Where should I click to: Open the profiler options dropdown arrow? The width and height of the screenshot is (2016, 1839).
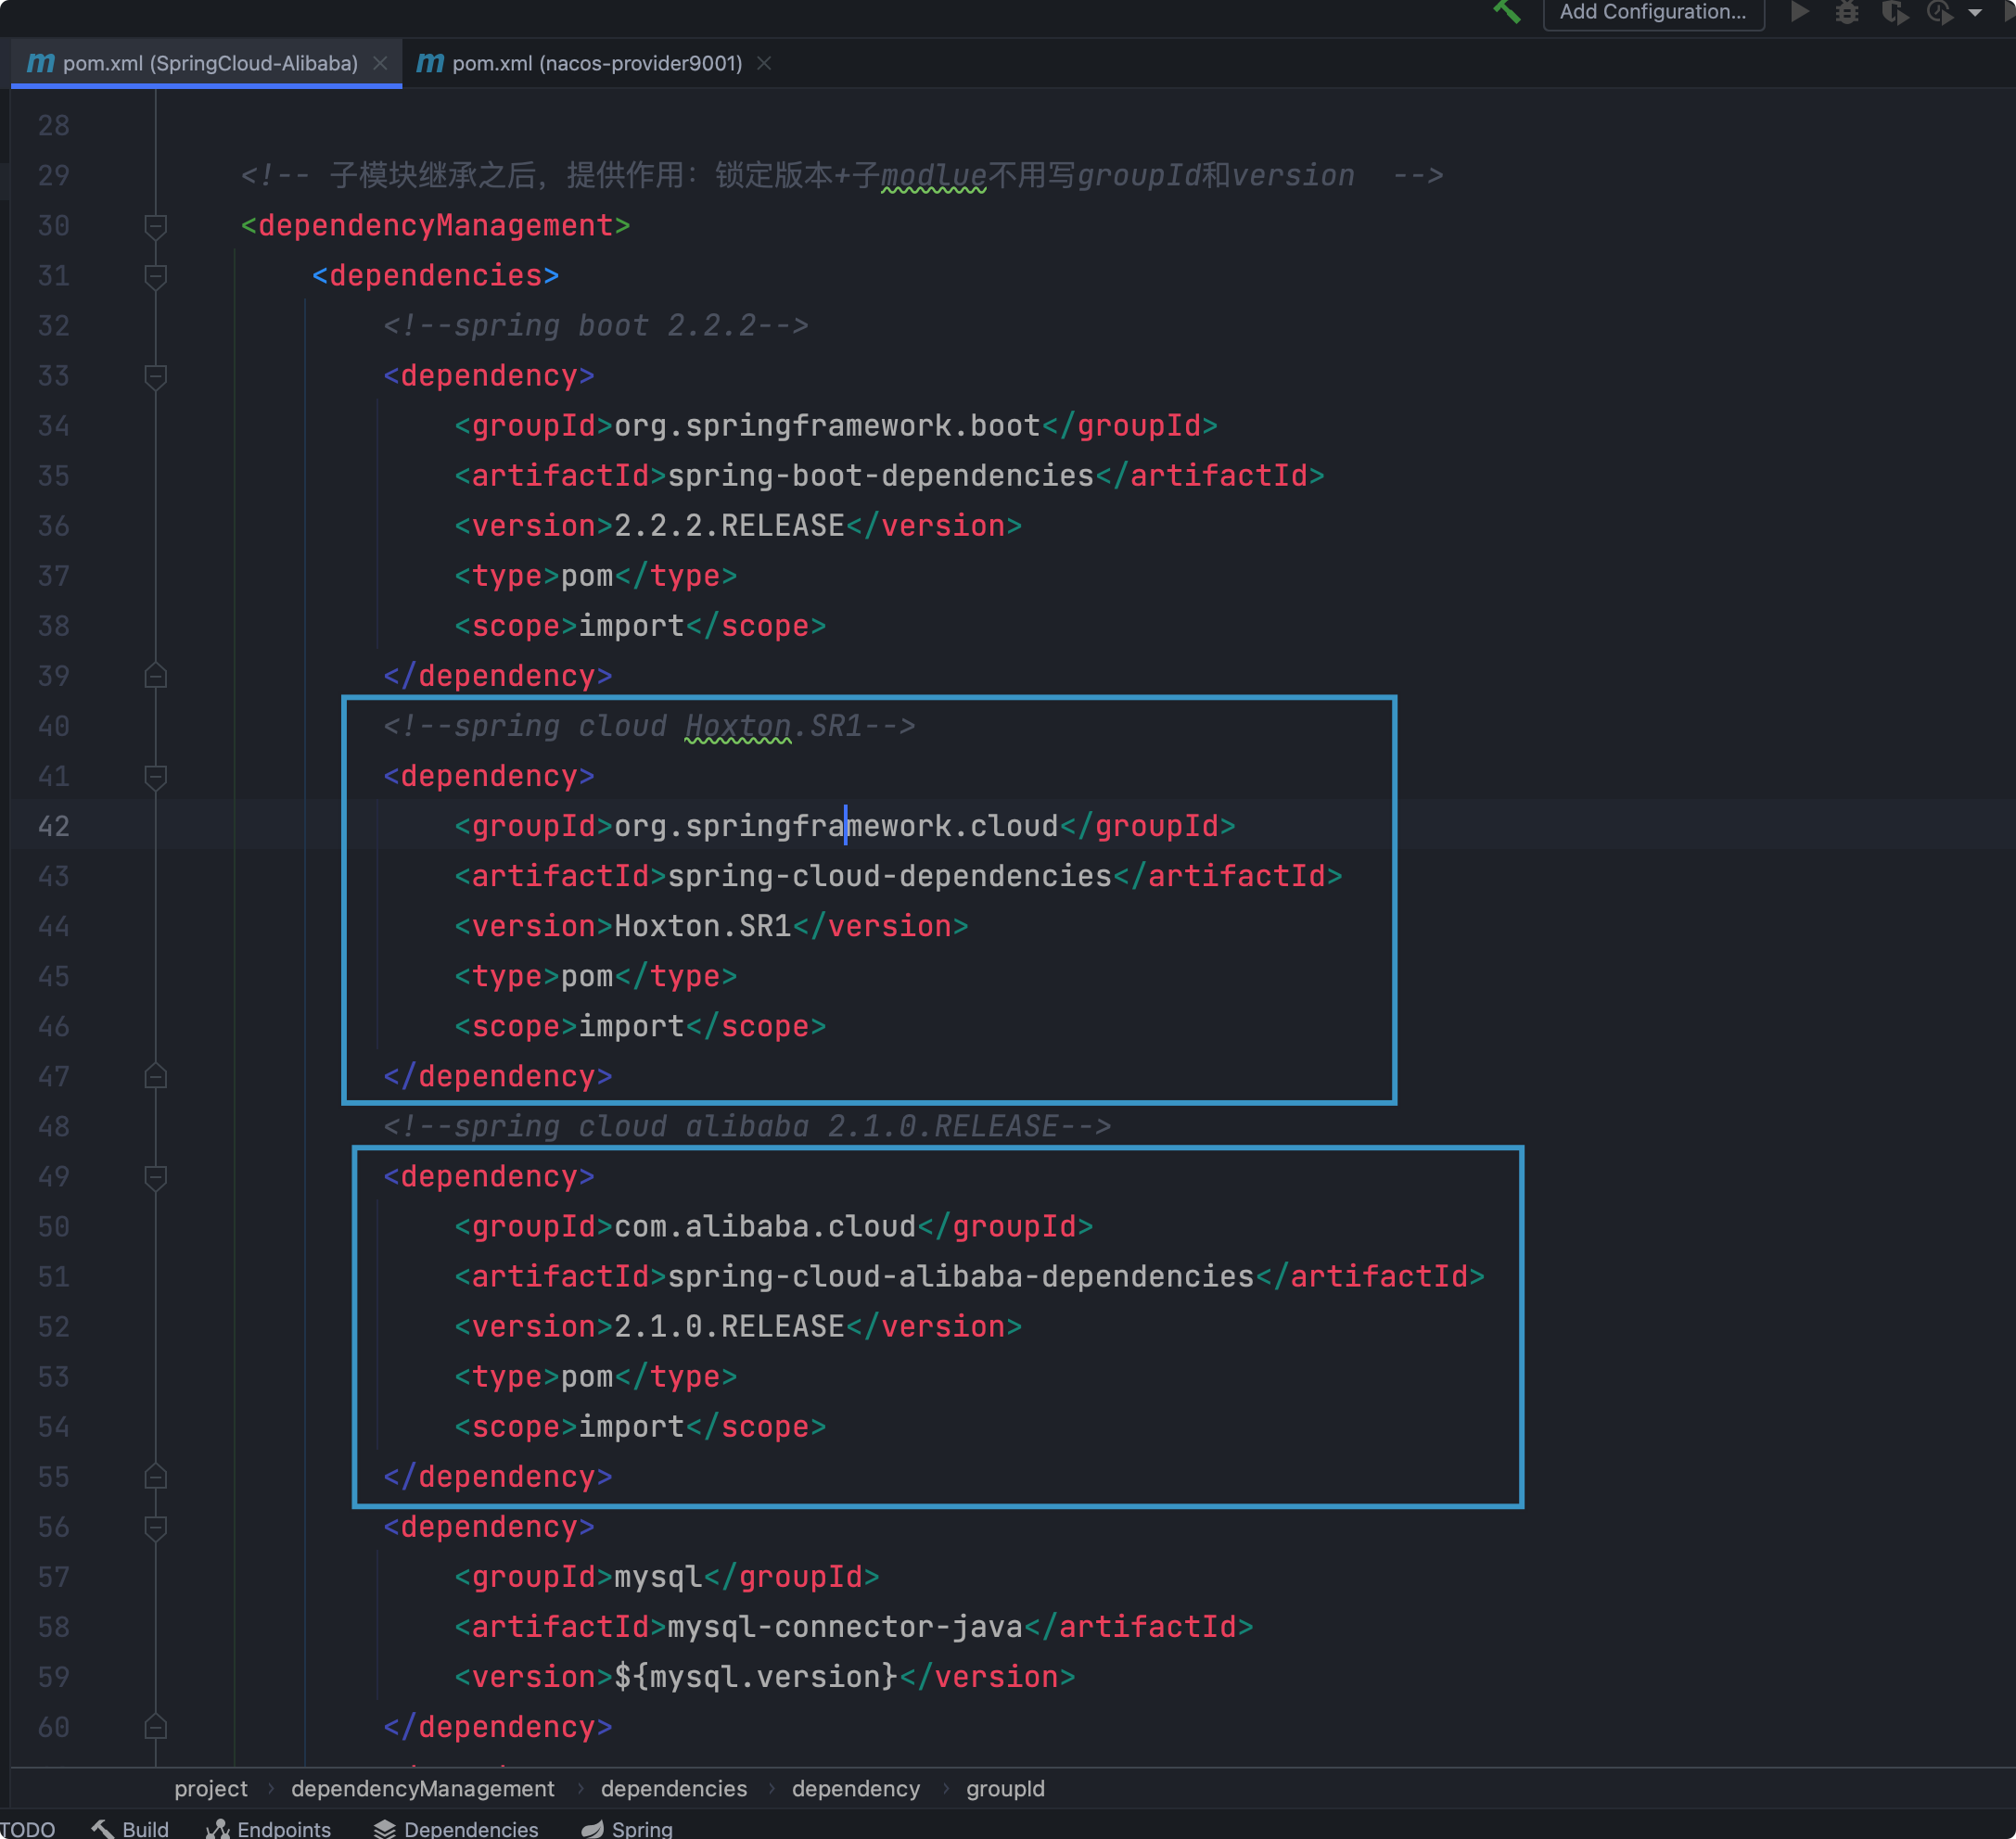click(1975, 13)
